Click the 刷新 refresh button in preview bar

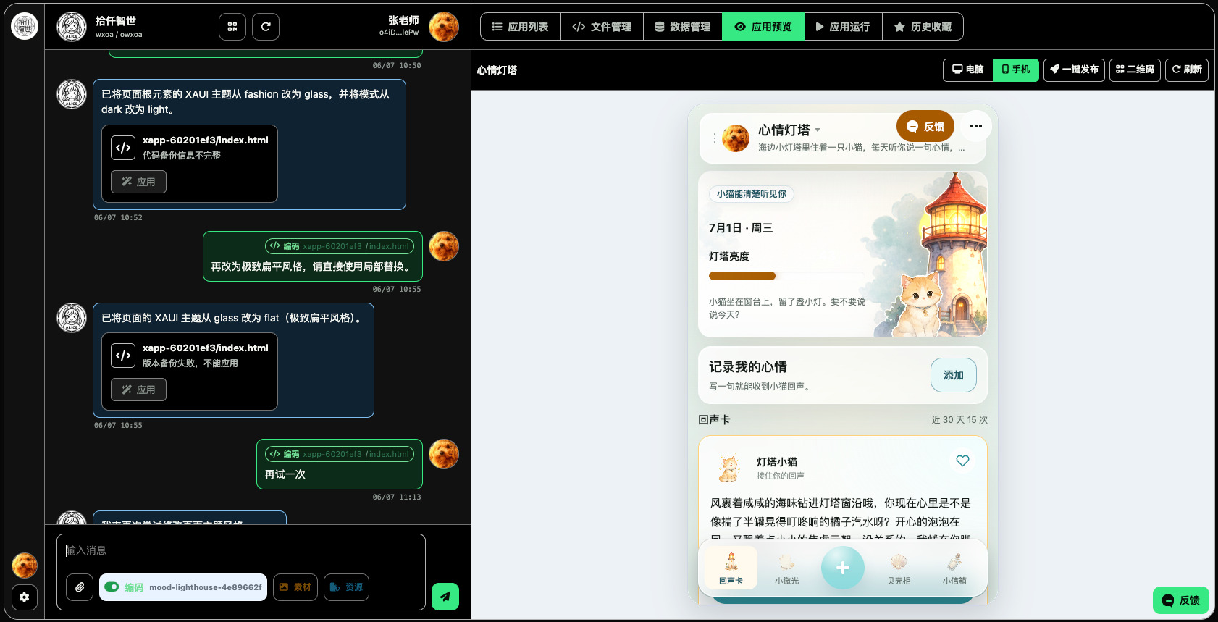pos(1187,70)
